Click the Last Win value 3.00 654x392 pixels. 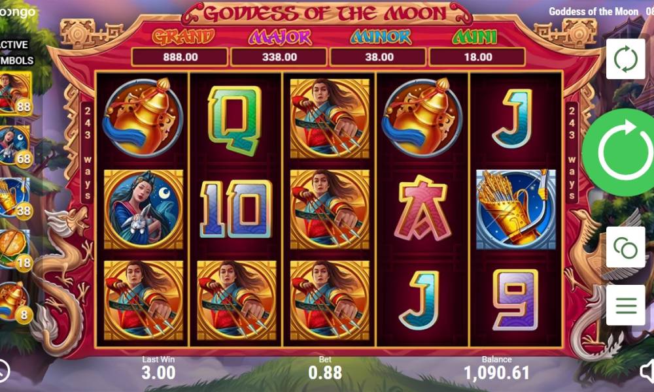point(158,372)
